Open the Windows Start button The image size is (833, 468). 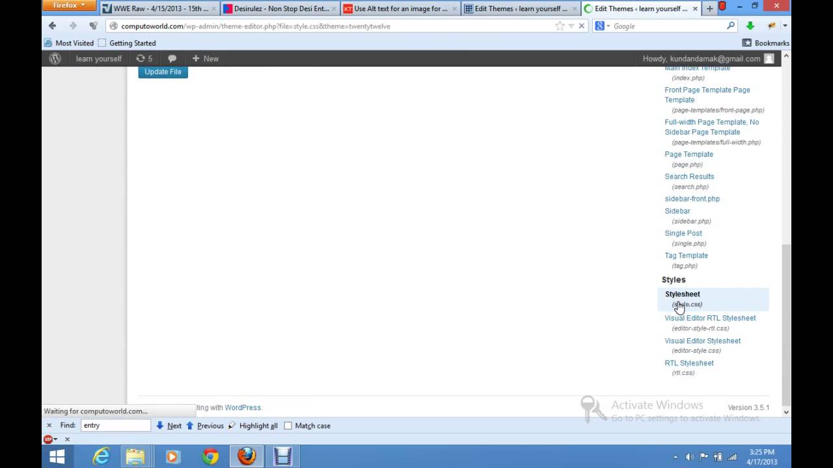(57, 457)
